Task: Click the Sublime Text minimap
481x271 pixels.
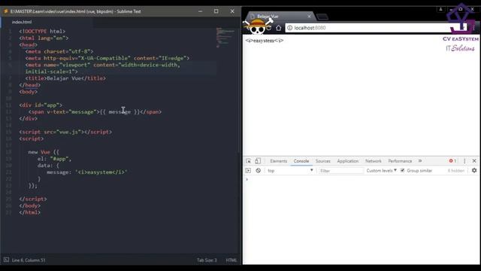Action: (226, 38)
